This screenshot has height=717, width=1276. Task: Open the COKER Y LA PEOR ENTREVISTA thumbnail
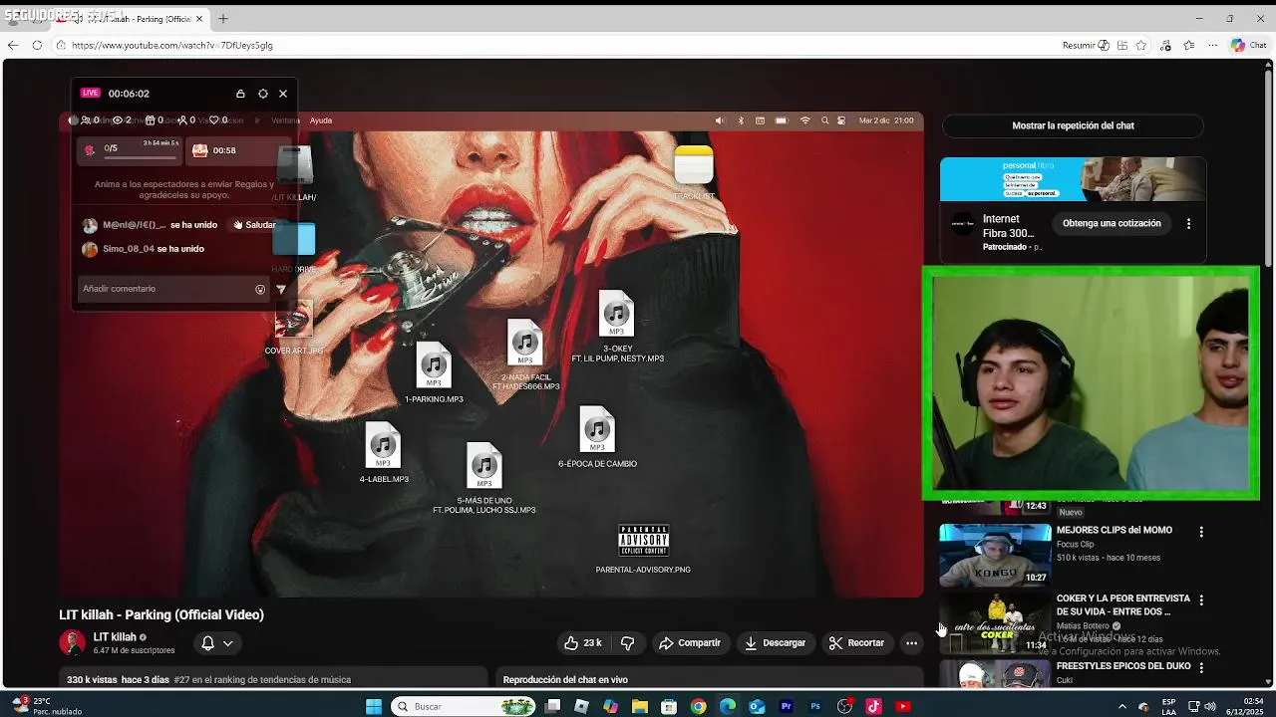point(995,622)
